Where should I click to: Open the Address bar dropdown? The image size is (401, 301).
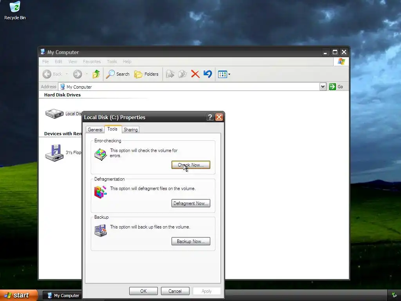click(323, 87)
